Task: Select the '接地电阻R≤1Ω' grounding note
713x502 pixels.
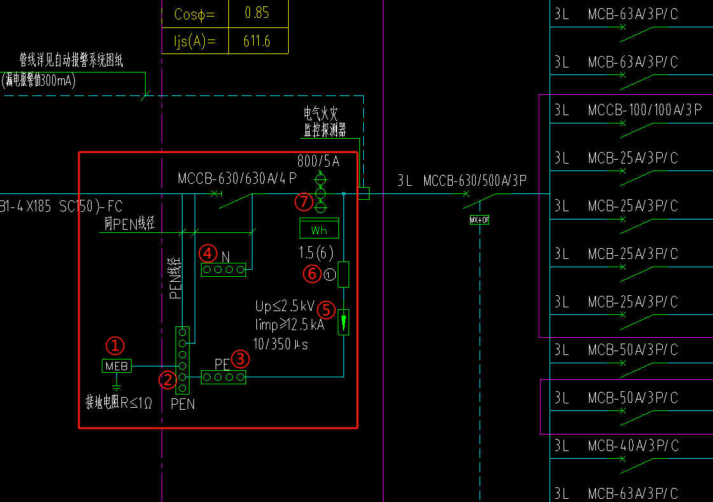Action: point(119,402)
